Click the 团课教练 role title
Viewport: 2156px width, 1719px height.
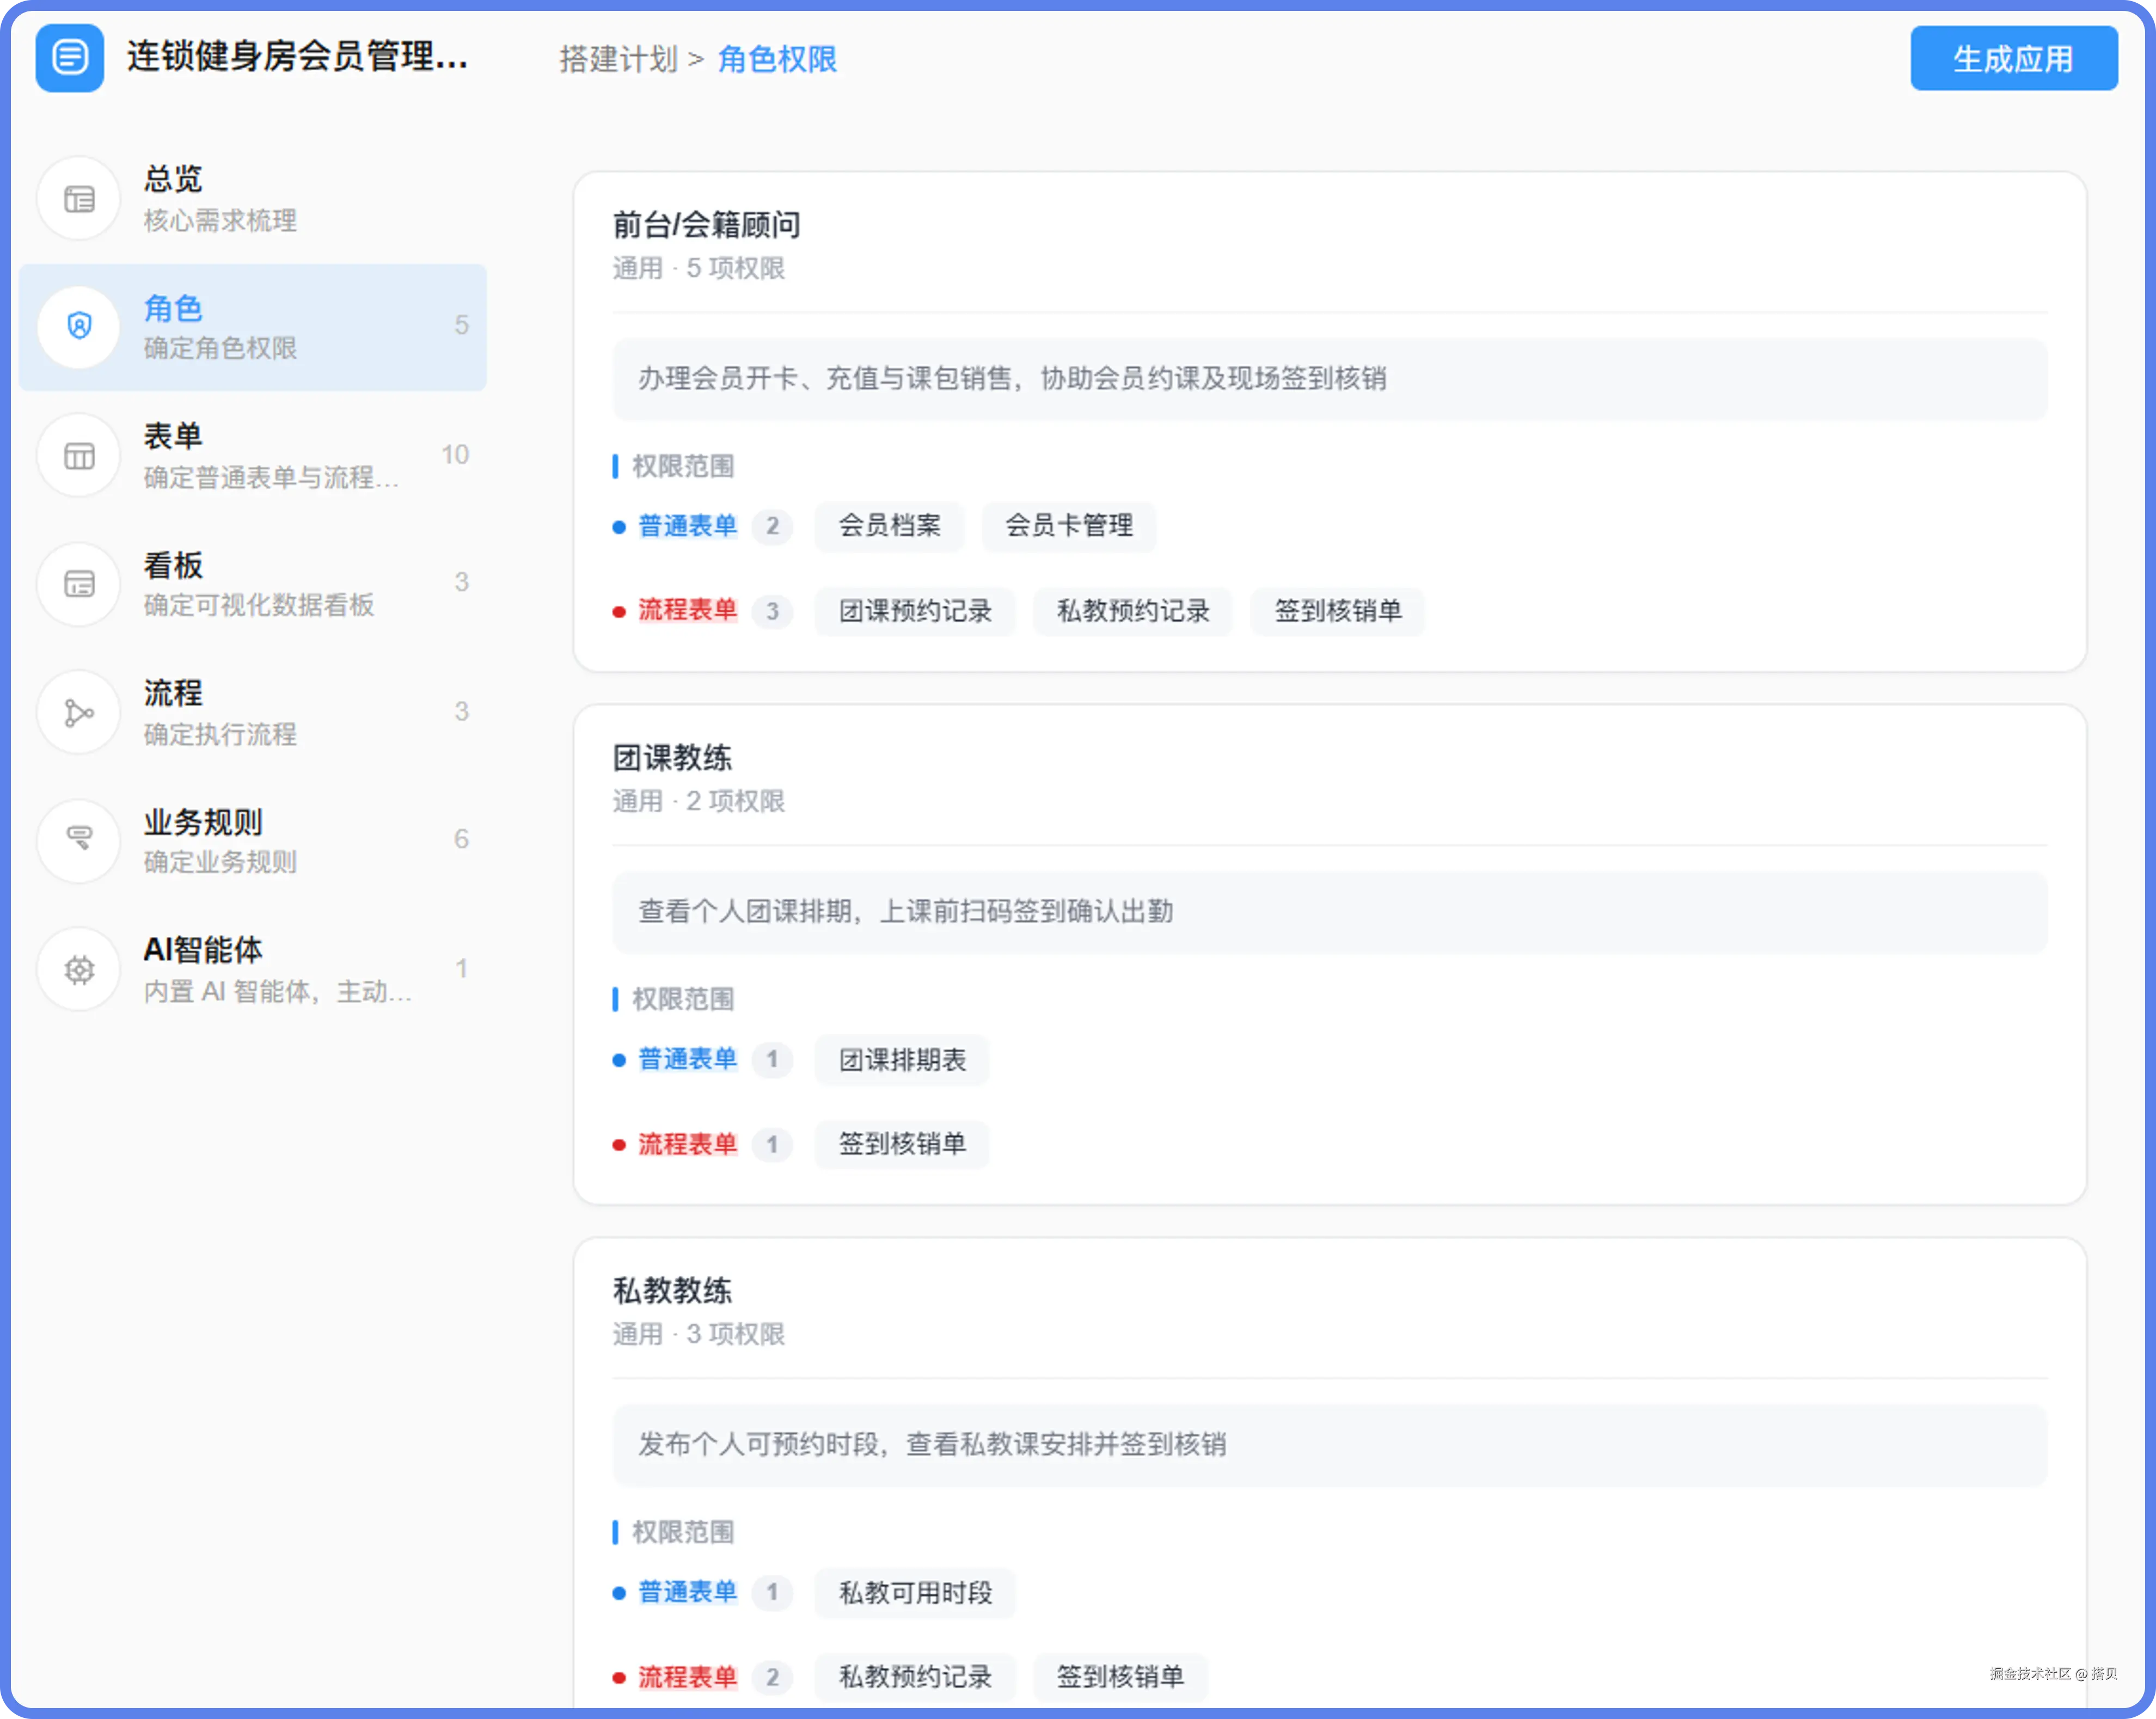click(672, 758)
